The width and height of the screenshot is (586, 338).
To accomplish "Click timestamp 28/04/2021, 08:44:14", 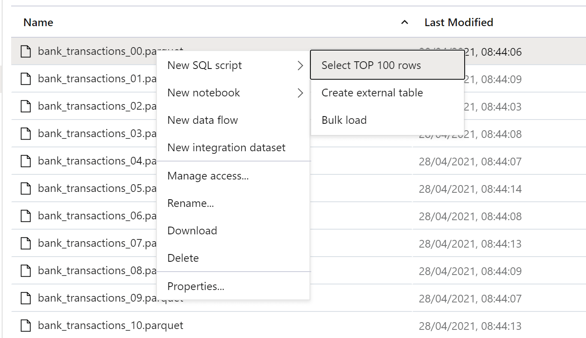I will pyautogui.click(x=470, y=189).
